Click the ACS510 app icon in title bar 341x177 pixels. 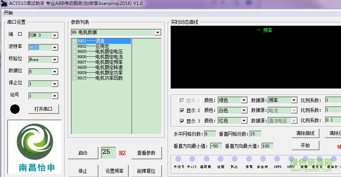click(x=4, y=3)
